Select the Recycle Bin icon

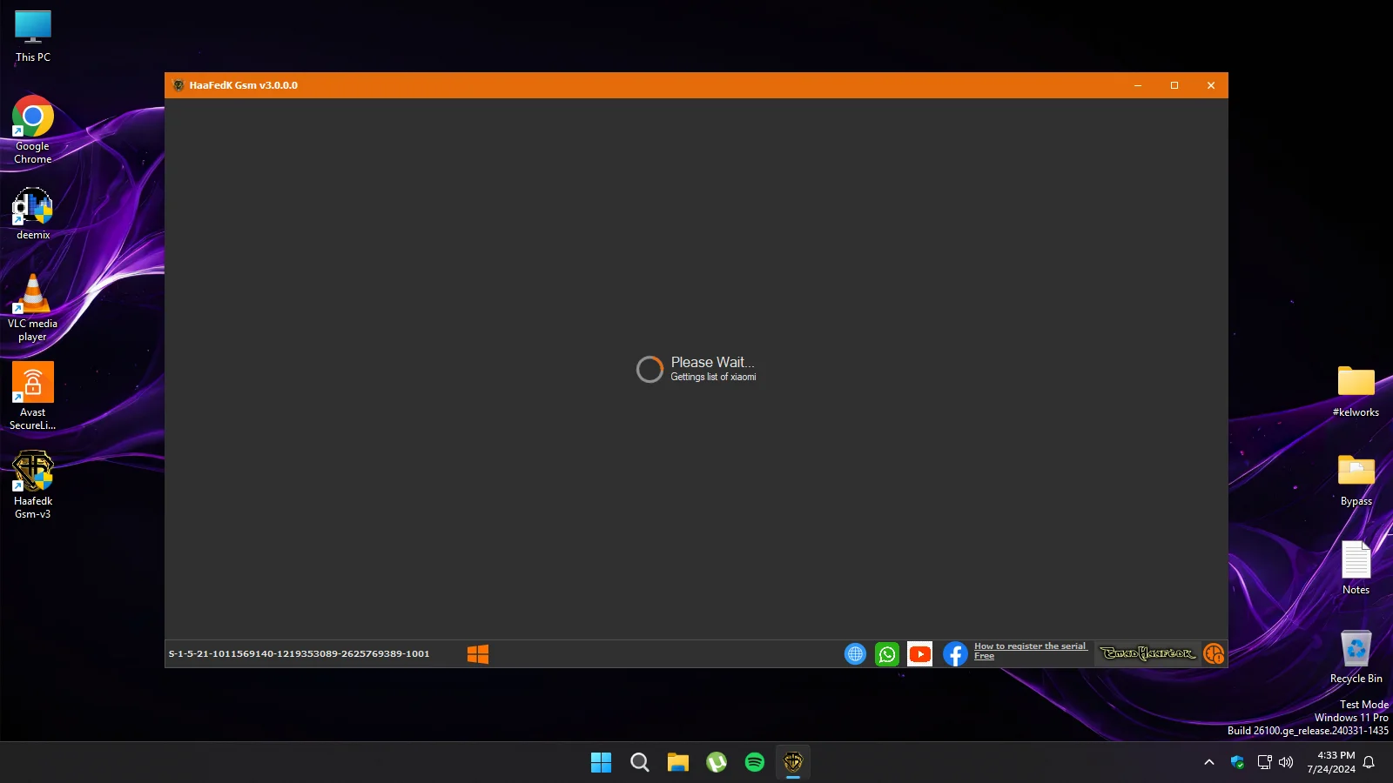pos(1356,657)
